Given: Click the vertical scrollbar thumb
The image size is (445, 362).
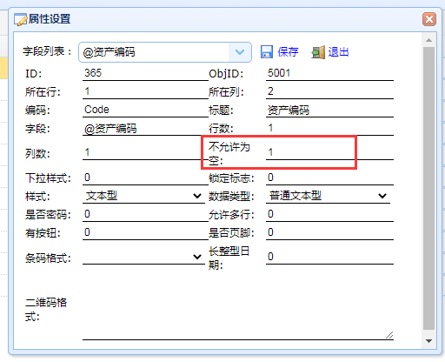Looking at the screenshot, I should [428, 188].
